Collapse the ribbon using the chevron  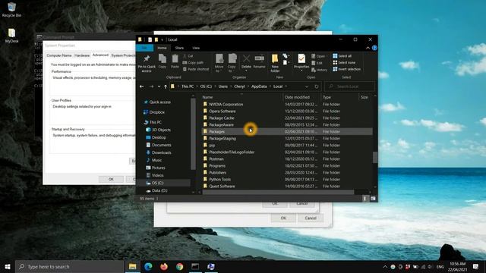[368, 48]
